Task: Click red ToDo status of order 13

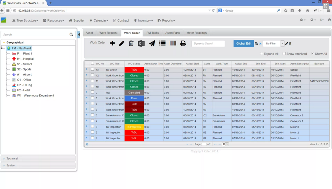Action: (x=134, y=70)
